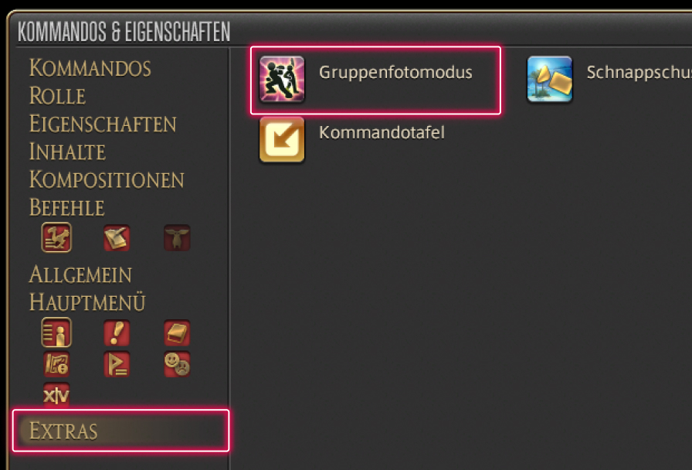Open the chocobo companion icon under Befehle
This screenshot has height=470, width=692.
[x=56, y=237]
